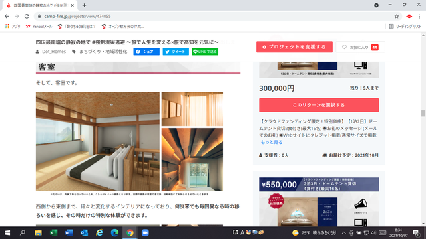Expand return details with もっと見る
426x239 pixels.
(x=272, y=142)
